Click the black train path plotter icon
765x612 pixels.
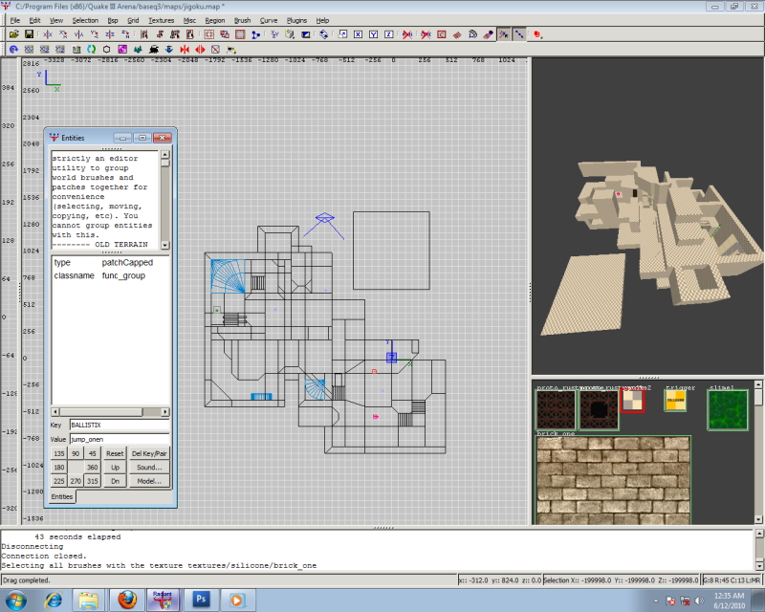[154, 50]
